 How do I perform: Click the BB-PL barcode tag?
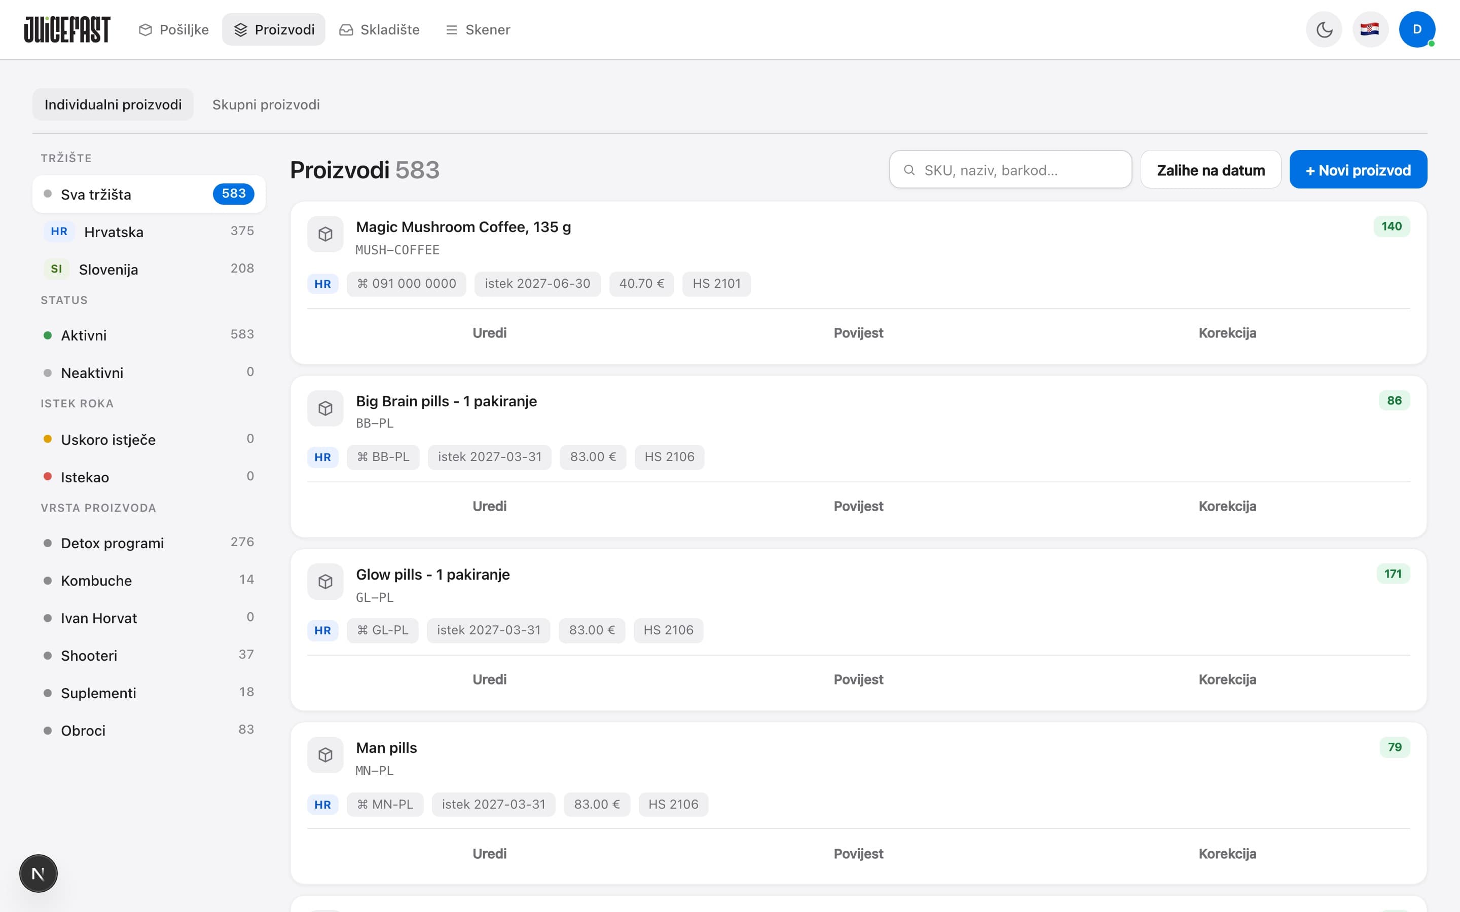[x=383, y=457]
